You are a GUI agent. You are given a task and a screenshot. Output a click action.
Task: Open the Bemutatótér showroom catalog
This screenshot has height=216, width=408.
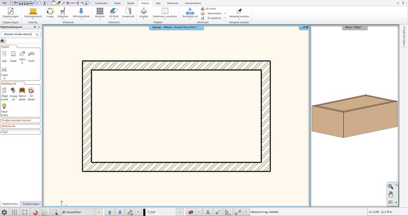point(22,94)
